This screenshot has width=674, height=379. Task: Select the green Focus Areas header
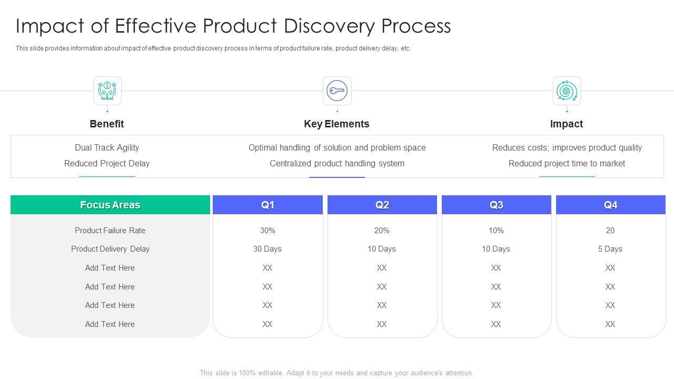coord(110,205)
